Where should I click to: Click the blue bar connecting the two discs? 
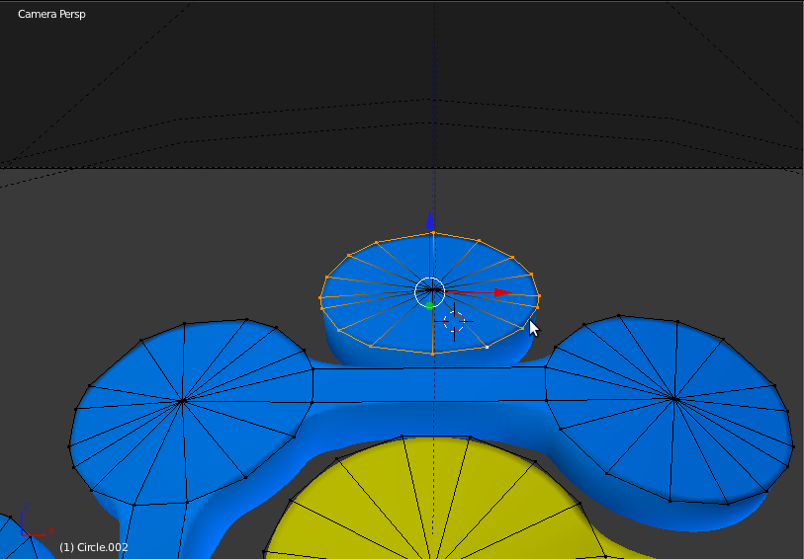tap(429, 385)
